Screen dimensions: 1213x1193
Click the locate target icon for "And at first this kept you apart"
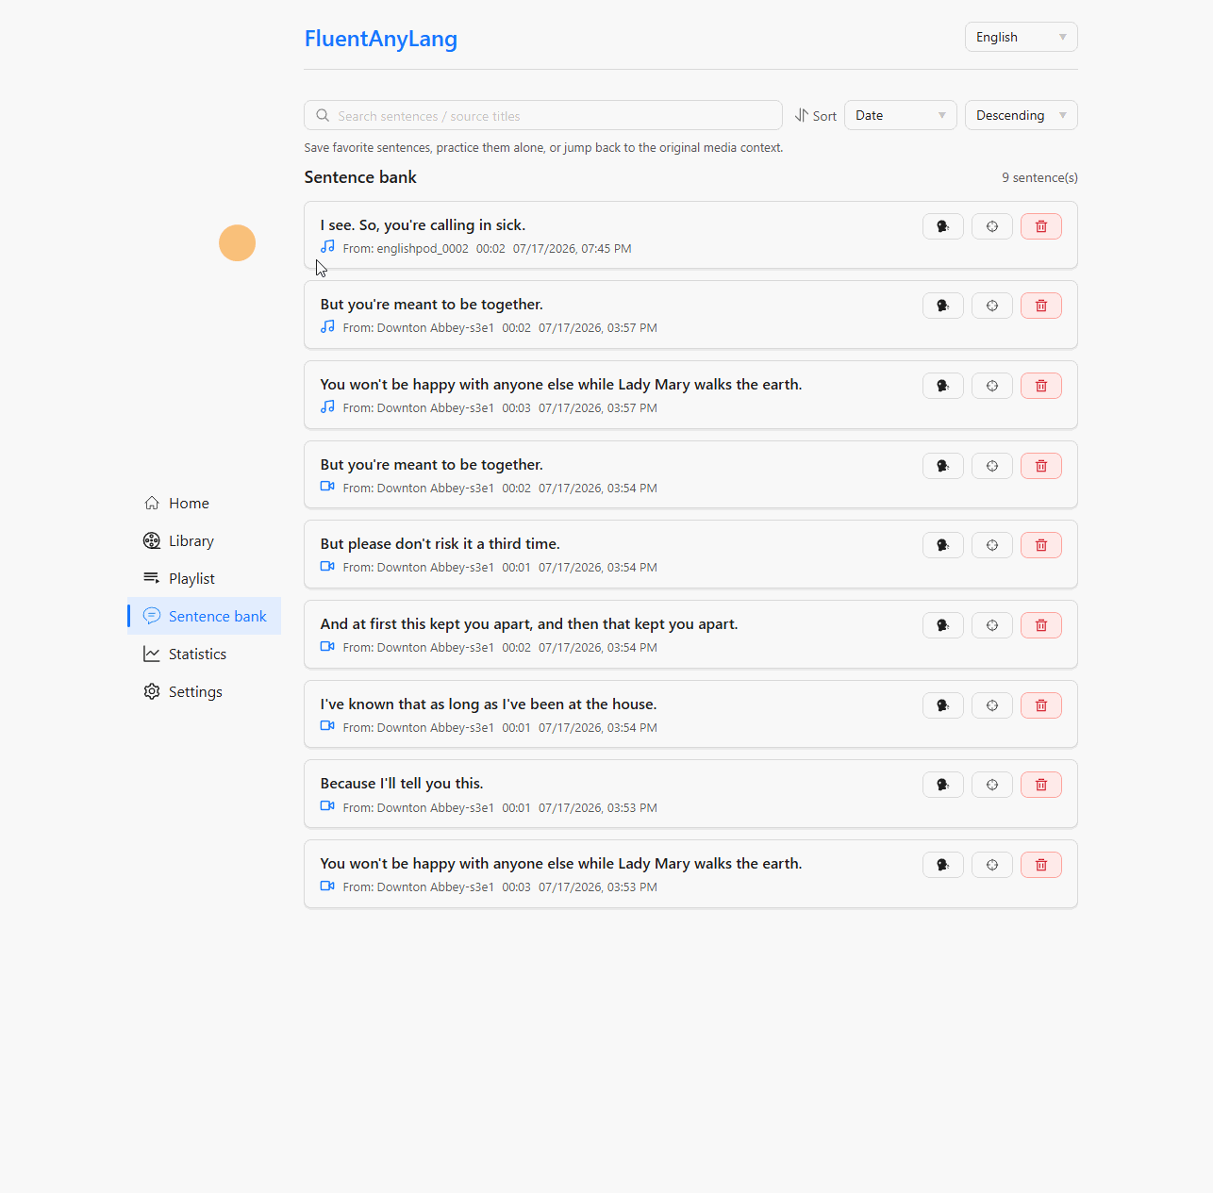pyautogui.click(x=992, y=625)
